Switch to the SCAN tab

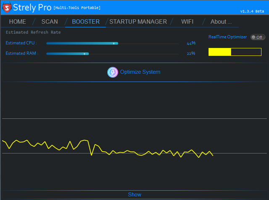pos(50,21)
